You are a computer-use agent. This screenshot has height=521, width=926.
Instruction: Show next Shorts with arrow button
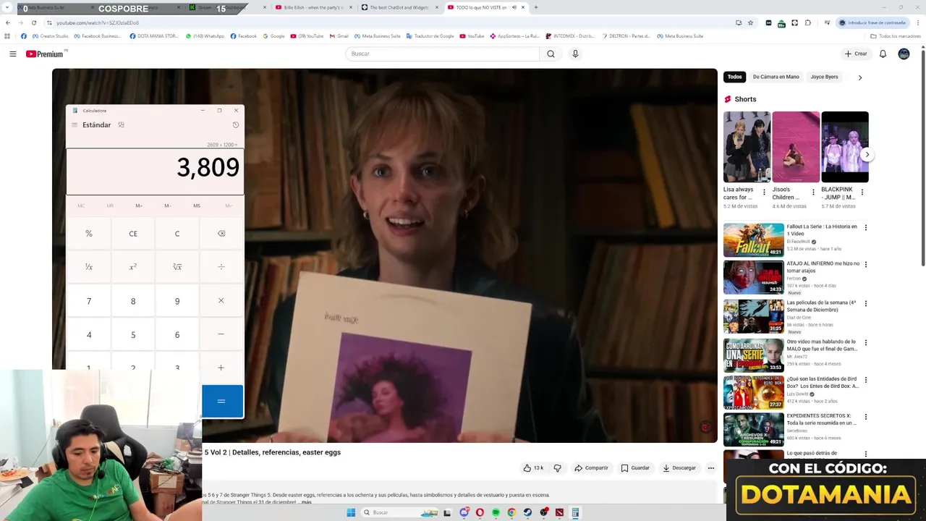click(x=867, y=154)
